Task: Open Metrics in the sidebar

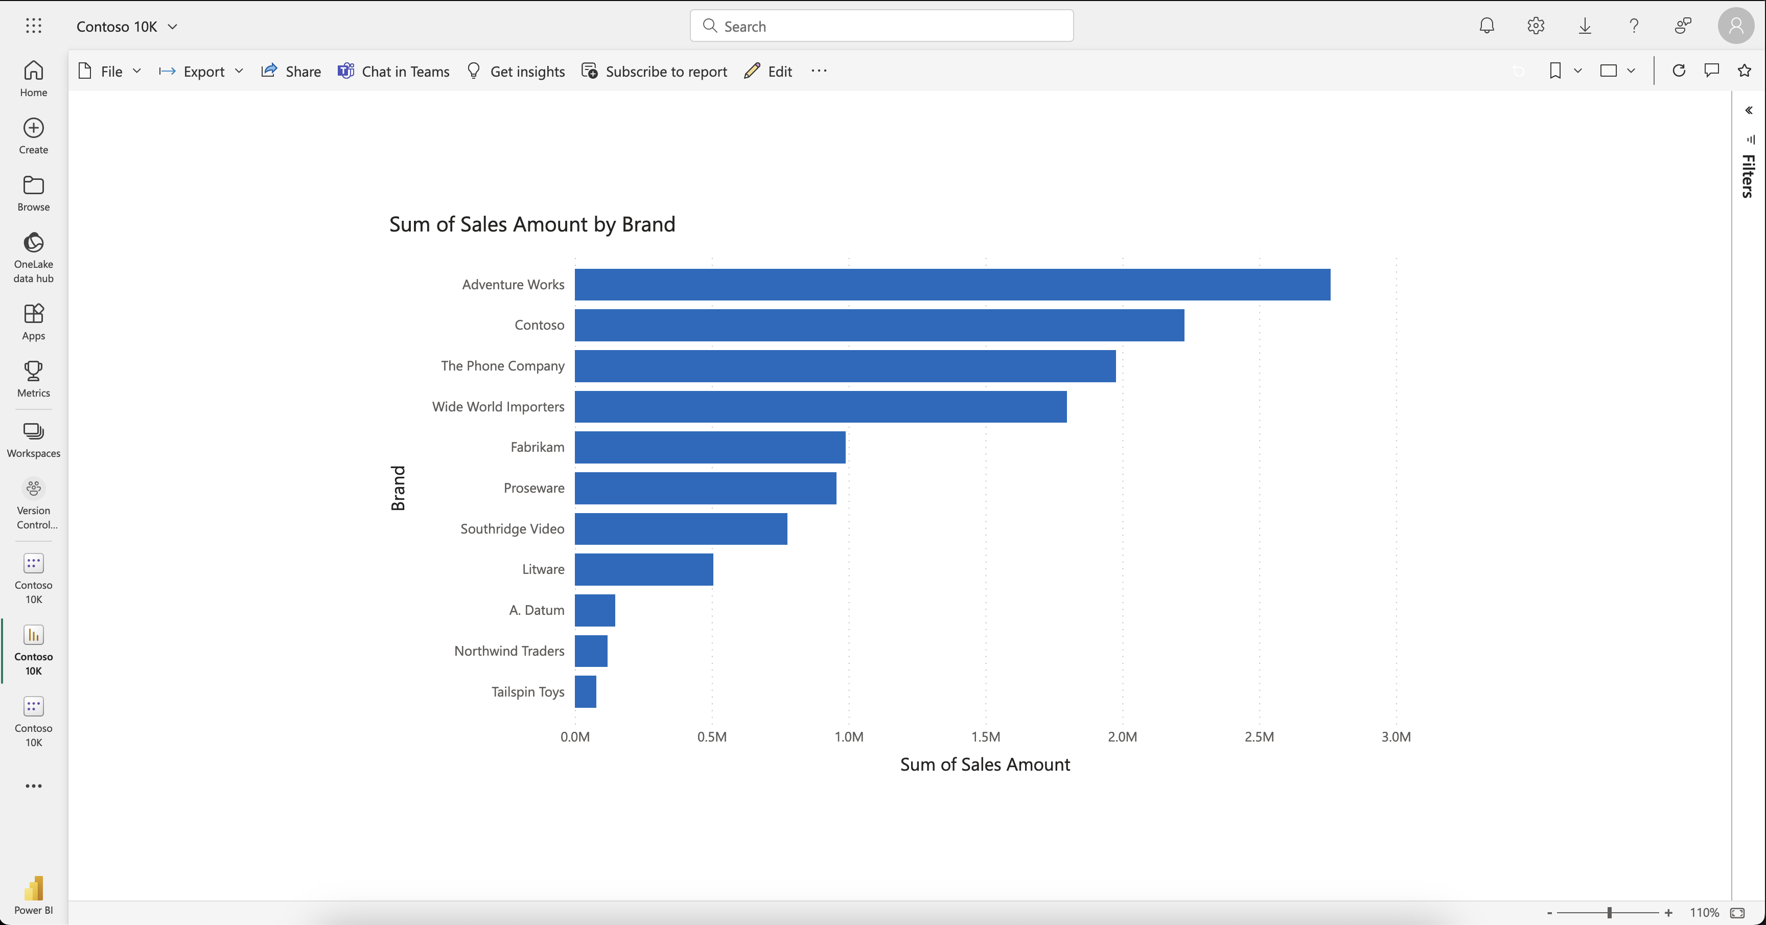Action: 34,379
